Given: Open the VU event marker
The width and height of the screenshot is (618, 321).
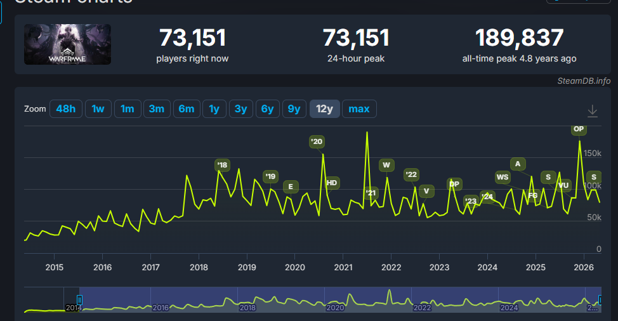Looking at the screenshot, I should coord(563,185).
